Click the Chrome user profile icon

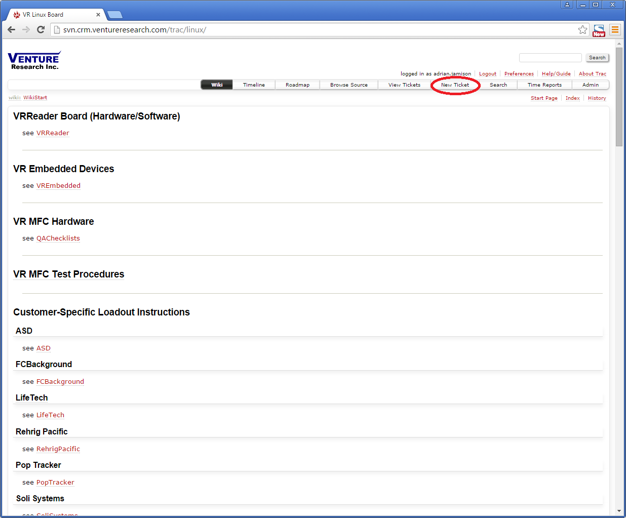(567, 5)
